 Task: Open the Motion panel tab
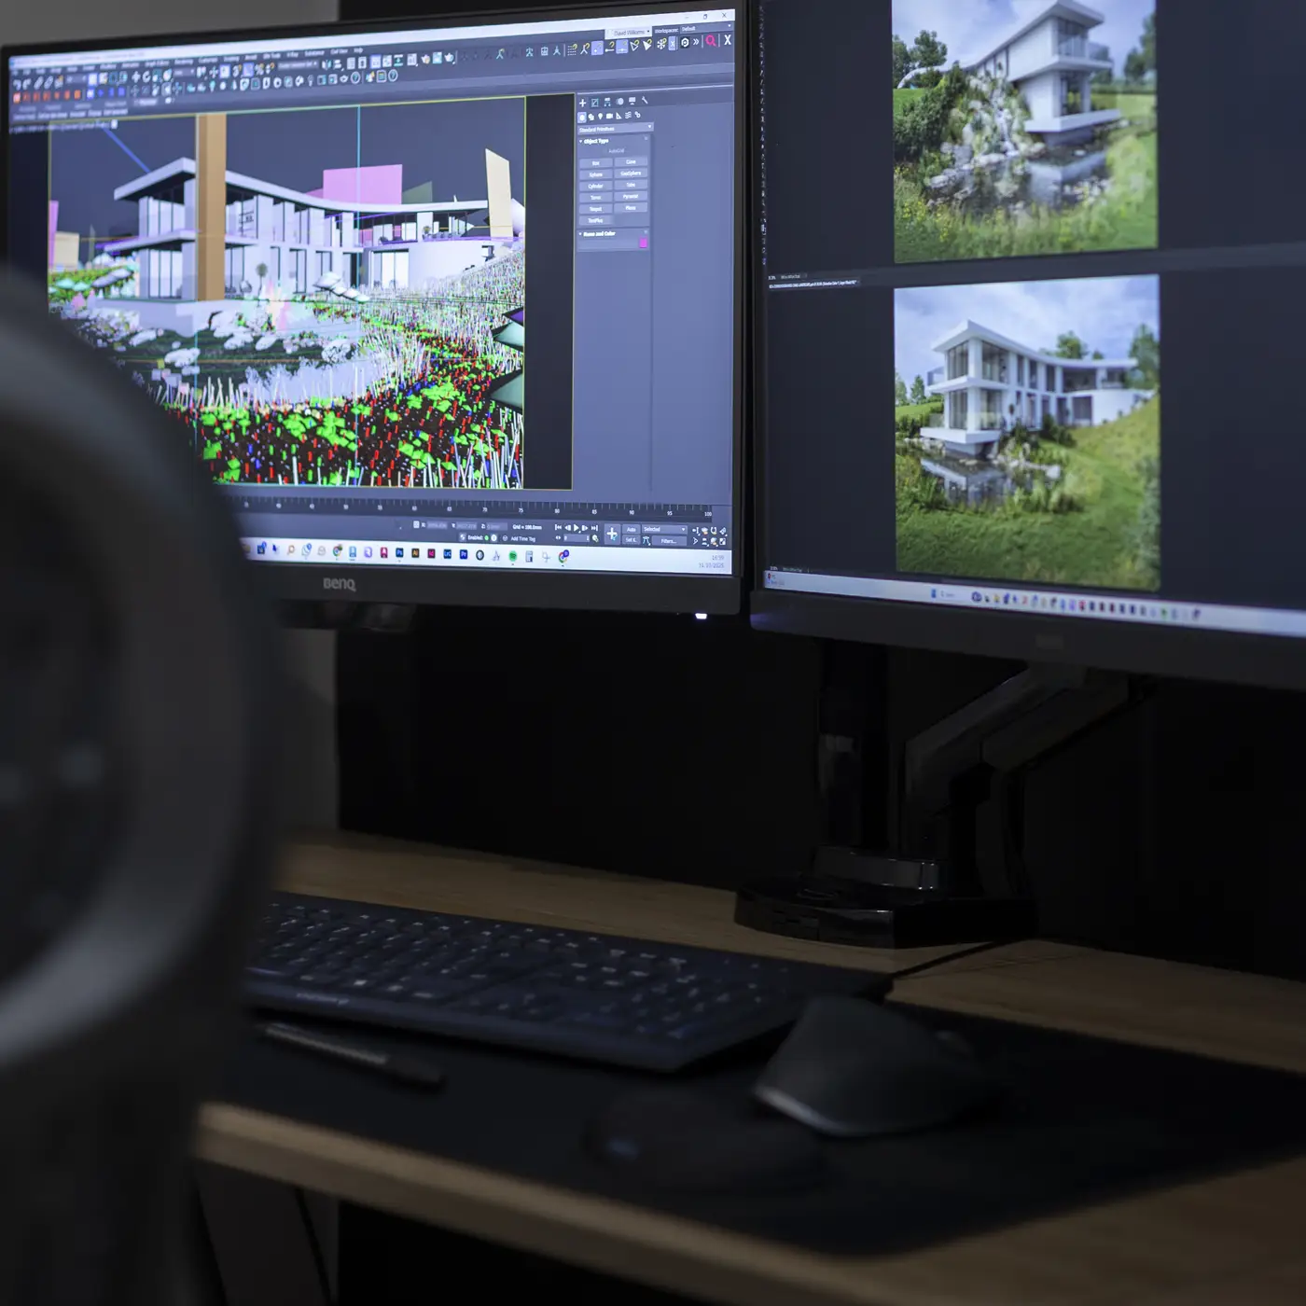(x=619, y=102)
